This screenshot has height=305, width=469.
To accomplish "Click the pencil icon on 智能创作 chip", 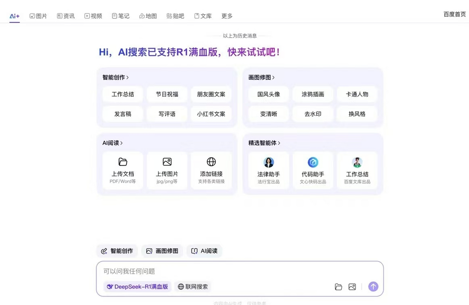I will pyautogui.click(x=104, y=251).
